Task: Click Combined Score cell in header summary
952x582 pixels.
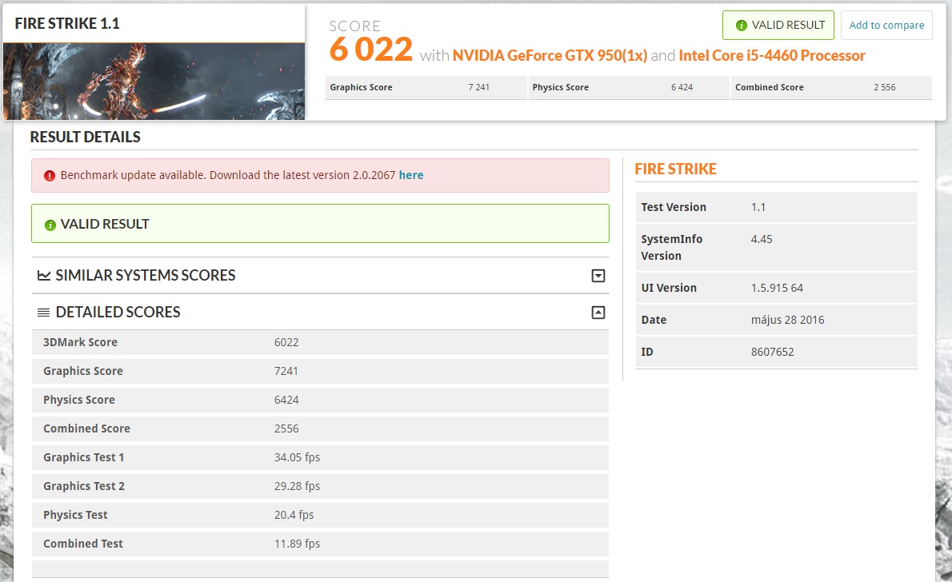Action: point(831,87)
